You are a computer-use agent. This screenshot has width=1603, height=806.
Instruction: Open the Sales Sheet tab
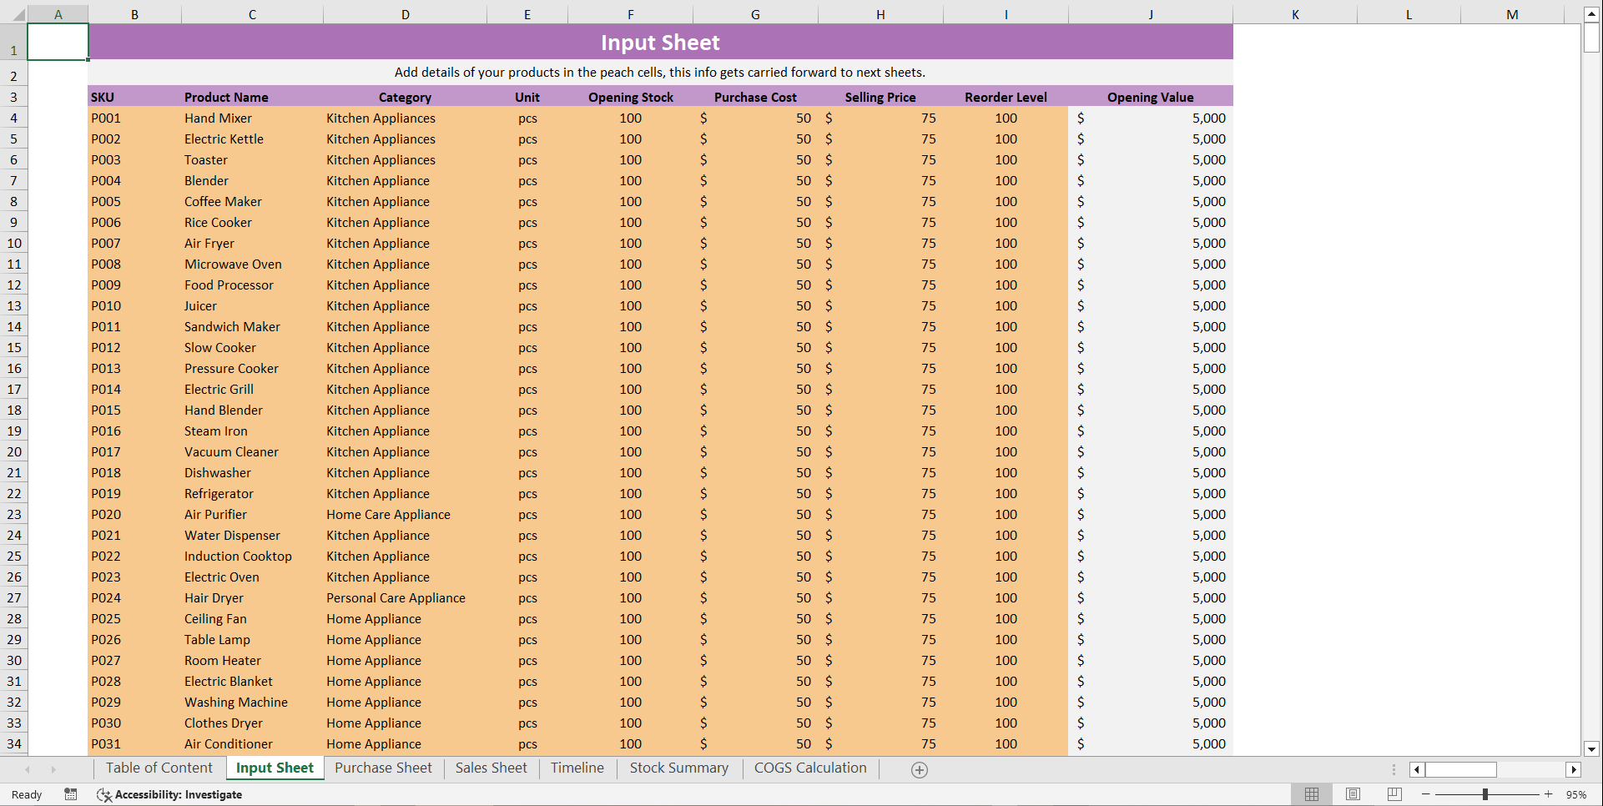pyautogui.click(x=491, y=768)
